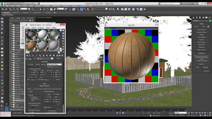The width and height of the screenshot is (212, 119).
Task: Click the Undo arrow in main toolbar
Action: 3,9
